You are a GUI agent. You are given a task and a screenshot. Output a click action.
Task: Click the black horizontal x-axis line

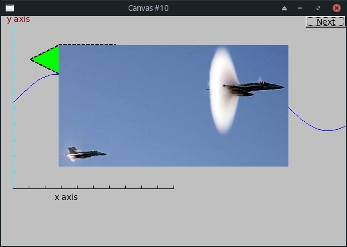pyautogui.click(x=94, y=188)
